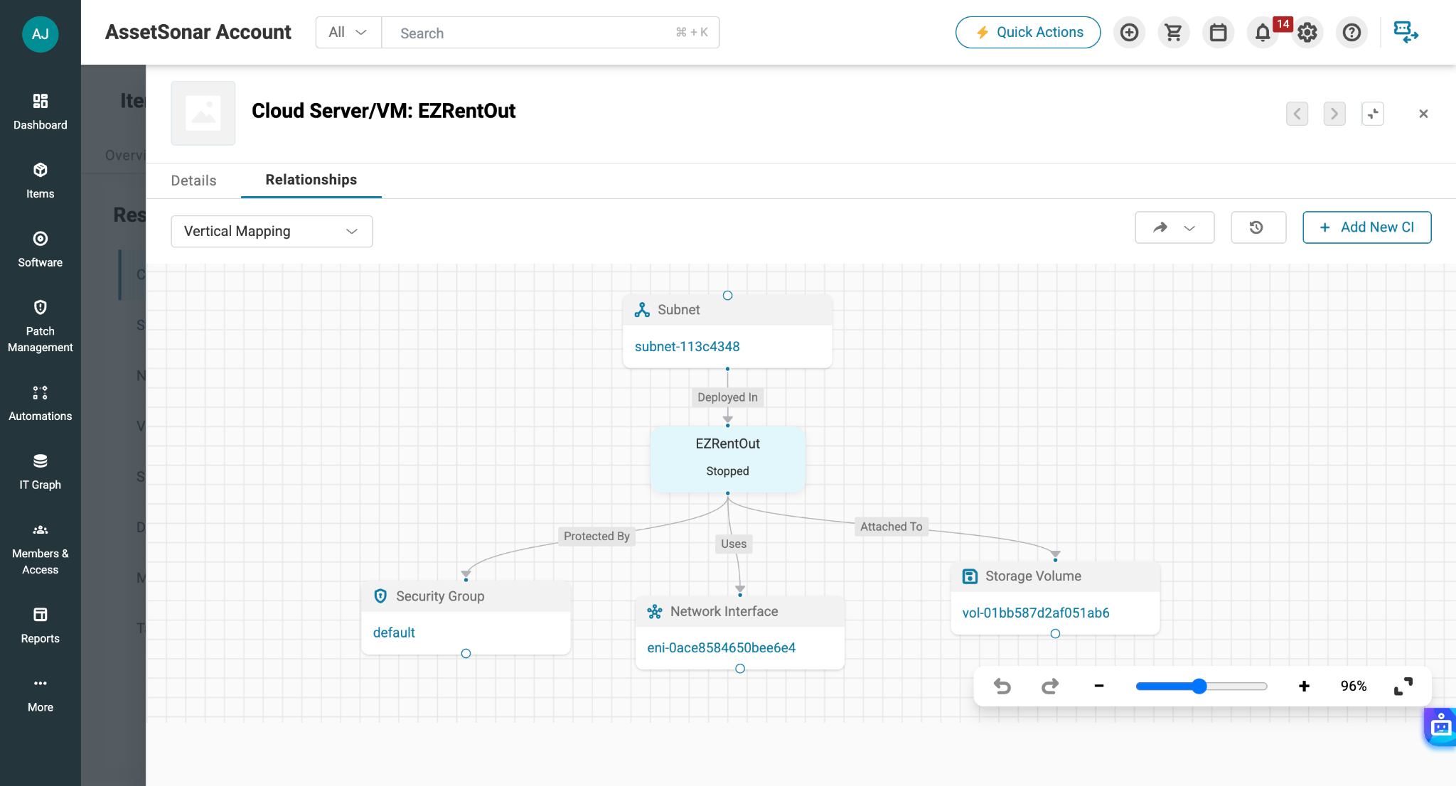The height and width of the screenshot is (786, 1456).
Task: Open the chatbot assistant icon
Action: click(1440, 726)
